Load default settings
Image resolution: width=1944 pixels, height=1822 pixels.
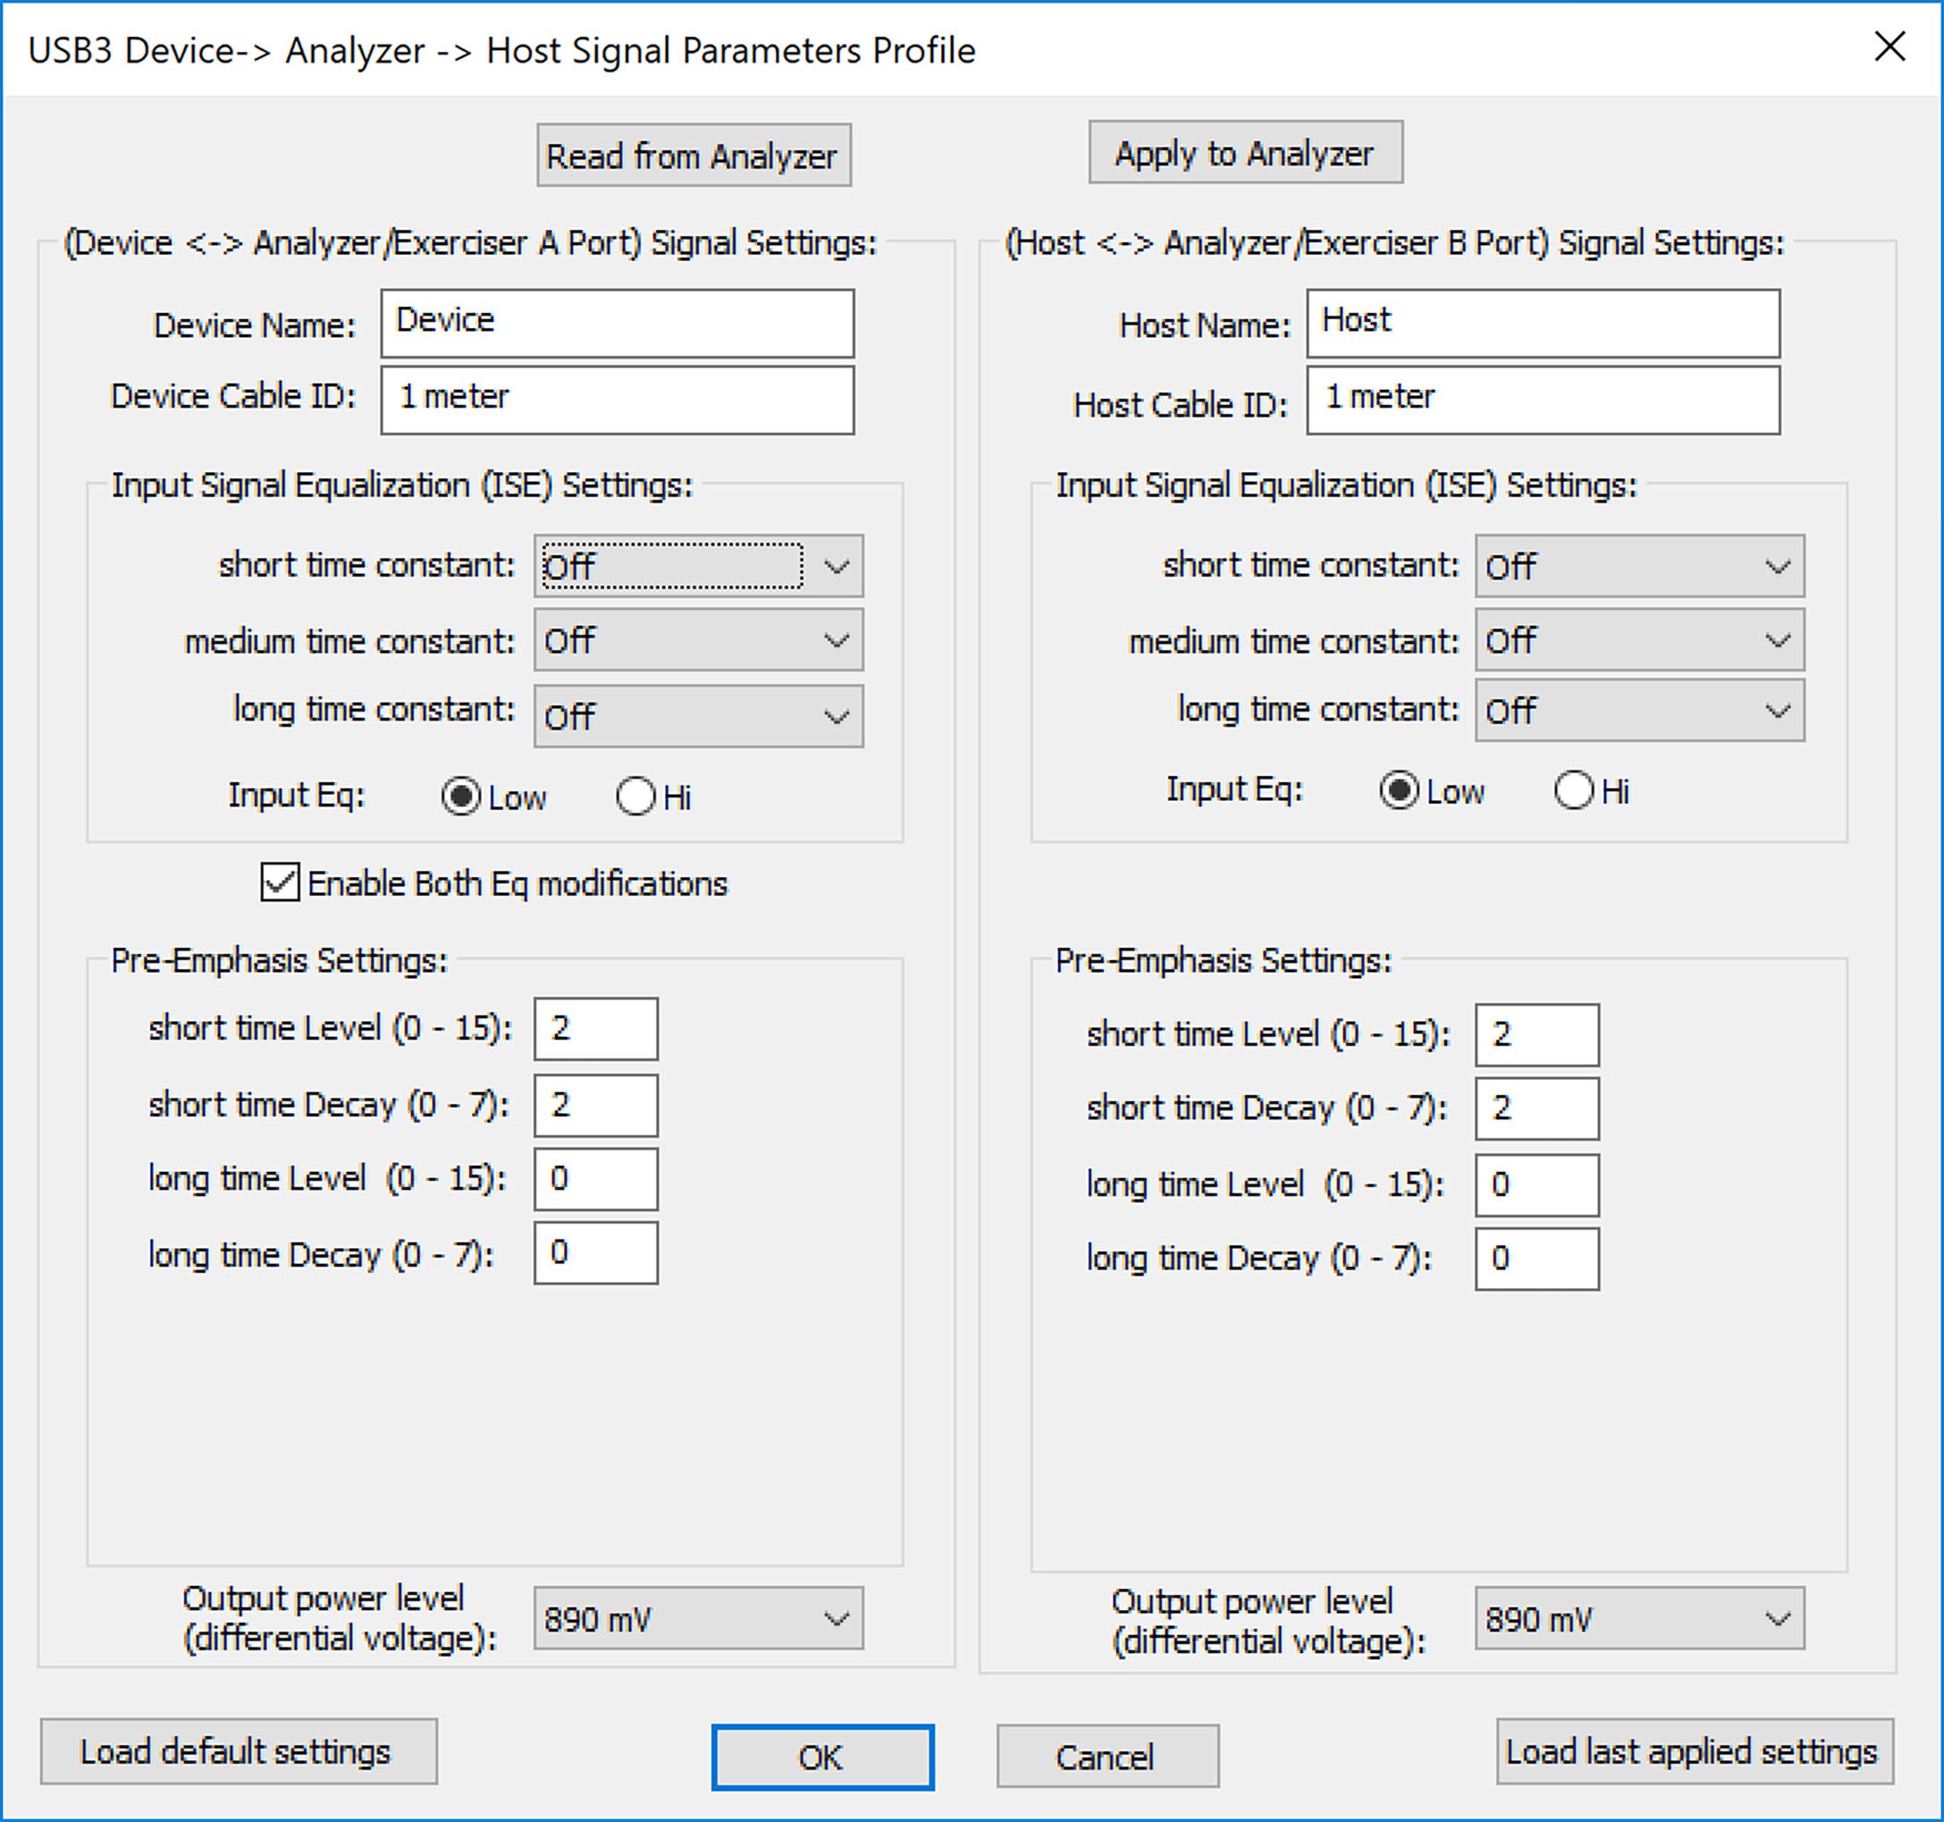[239, 1751]
